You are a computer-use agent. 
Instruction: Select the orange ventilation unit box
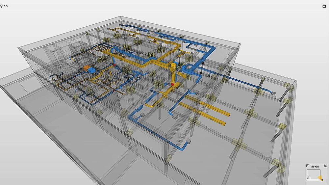point(87,68)
